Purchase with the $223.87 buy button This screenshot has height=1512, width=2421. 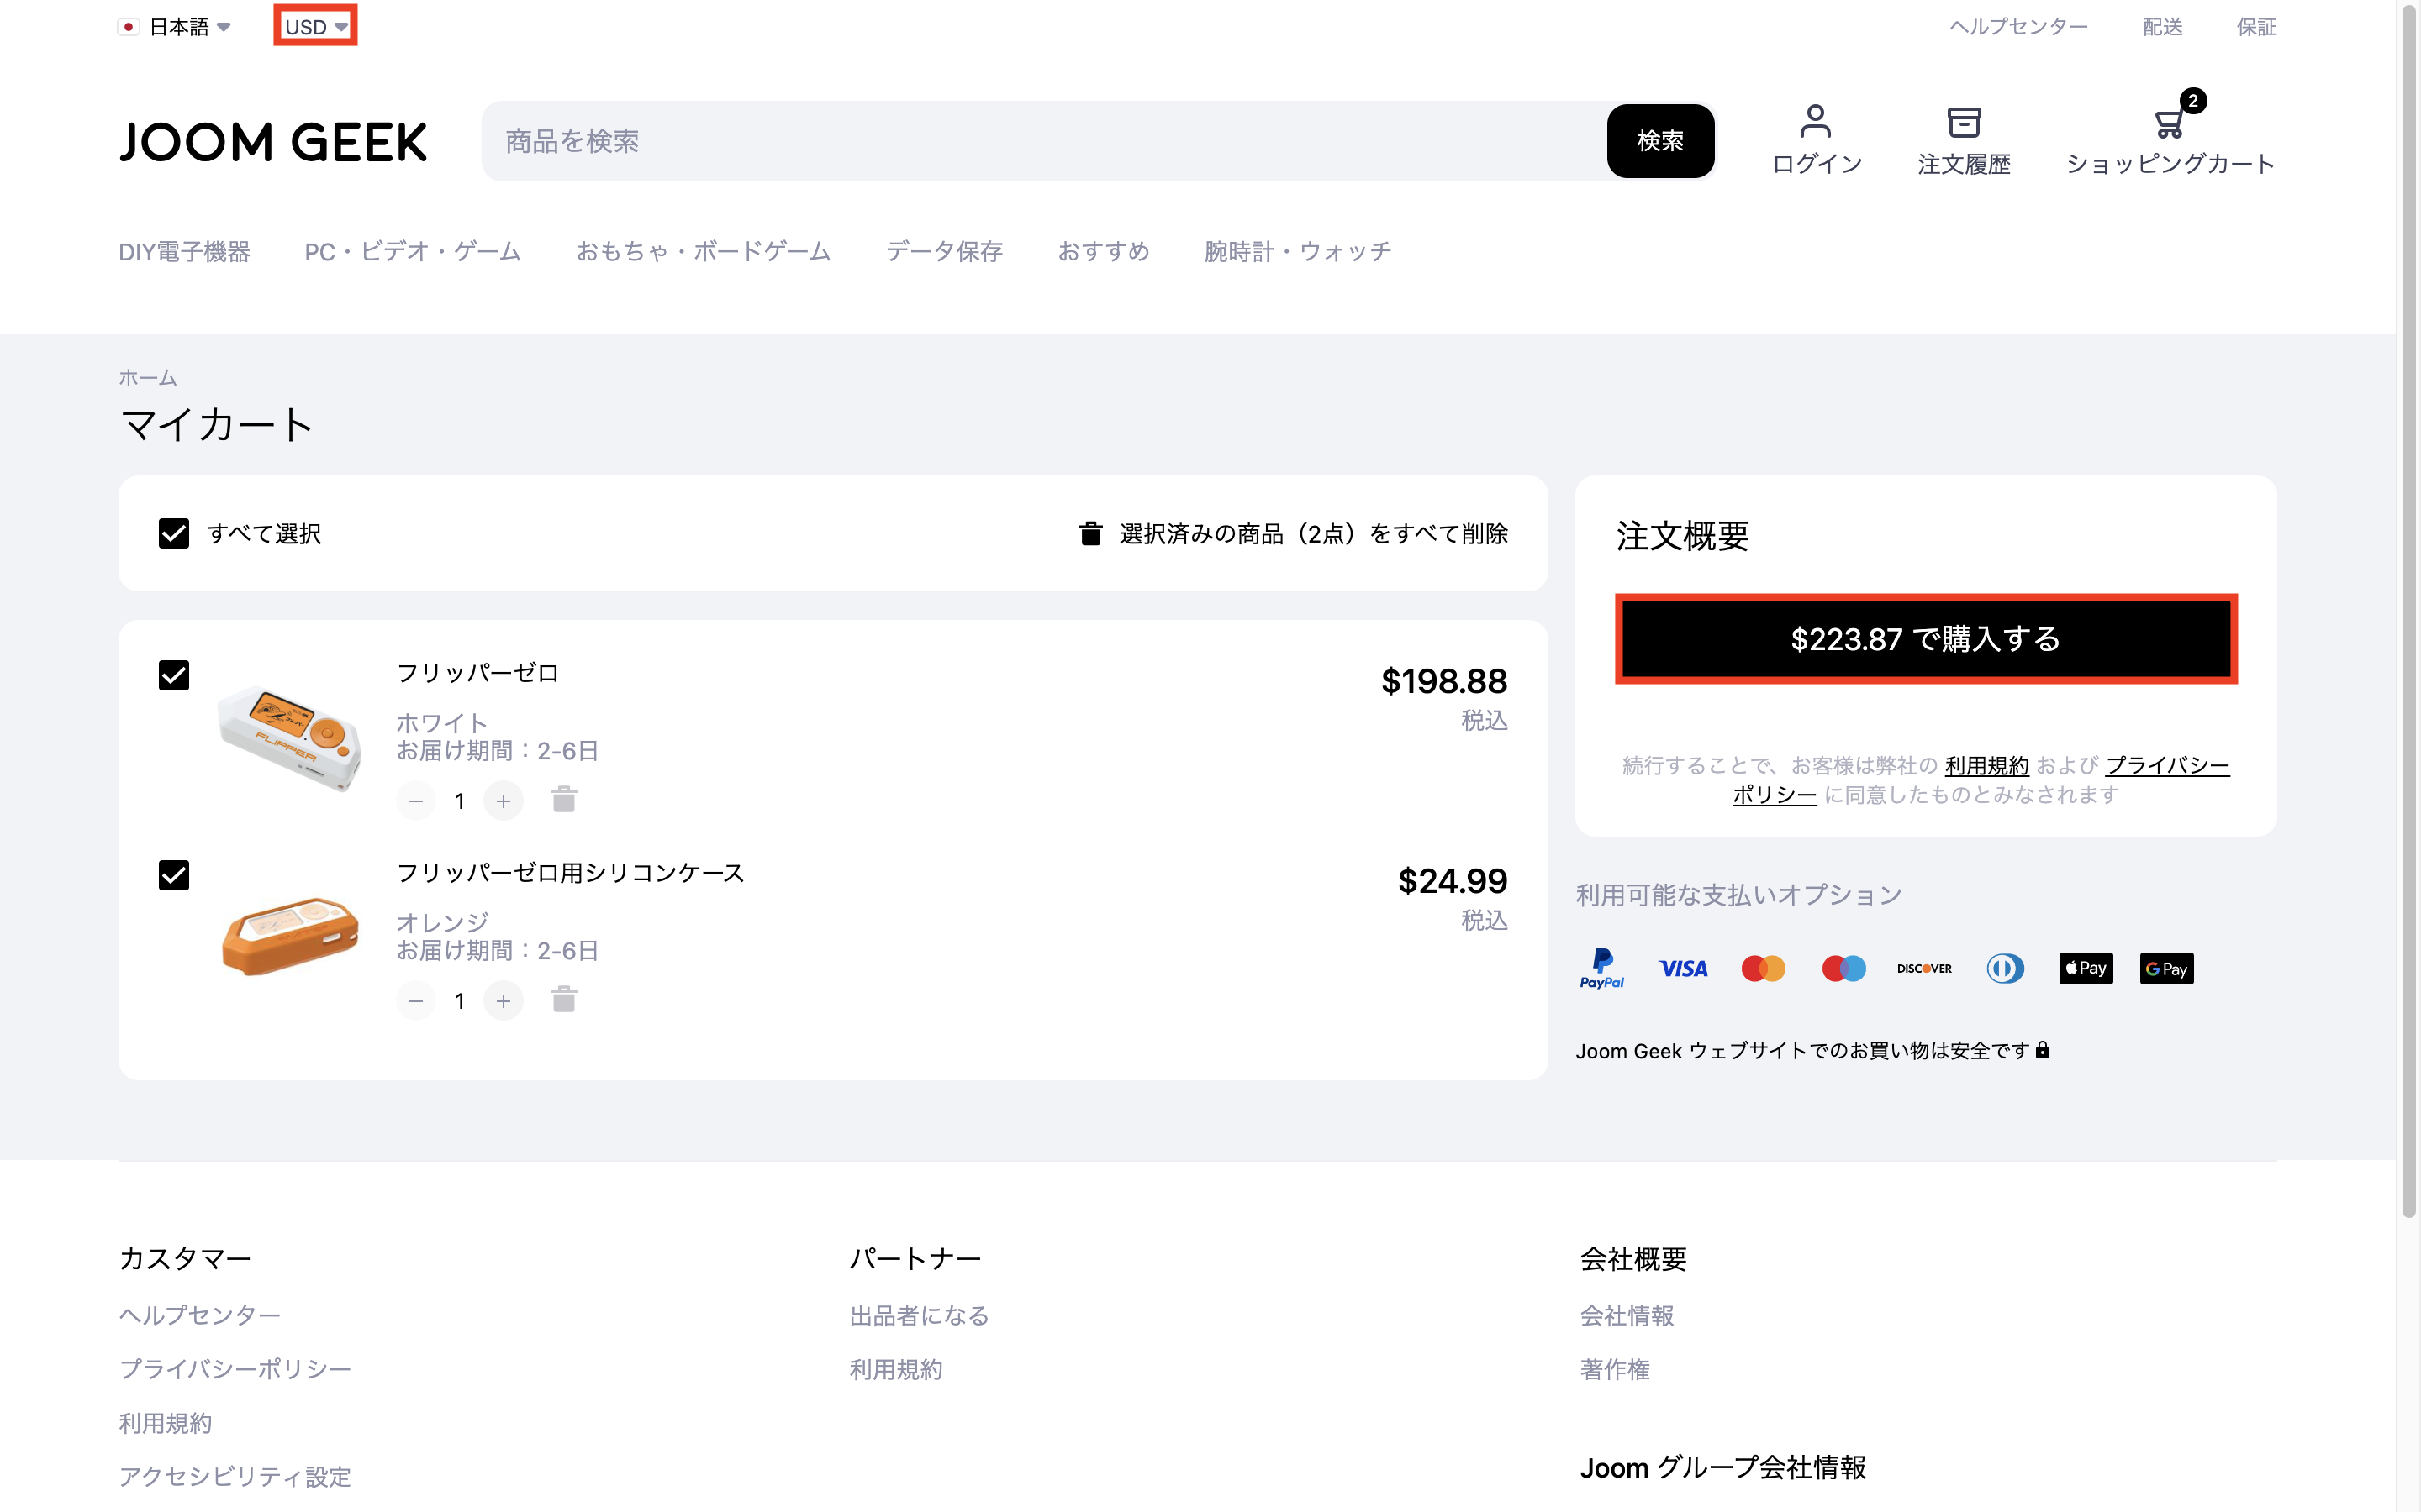coord(1925,639)
